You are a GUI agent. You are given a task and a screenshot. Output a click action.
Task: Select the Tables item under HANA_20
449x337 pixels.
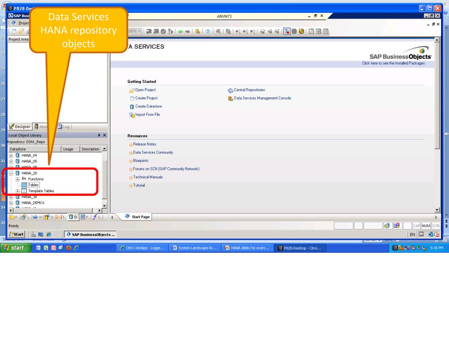point(33,185)
